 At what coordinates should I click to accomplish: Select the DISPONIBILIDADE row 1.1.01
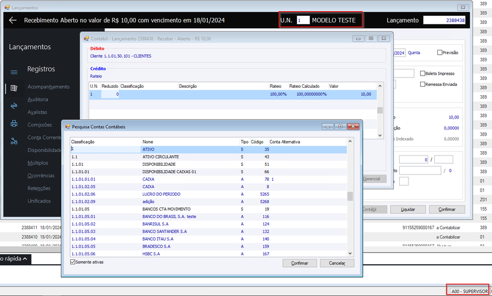click(208, 164)
